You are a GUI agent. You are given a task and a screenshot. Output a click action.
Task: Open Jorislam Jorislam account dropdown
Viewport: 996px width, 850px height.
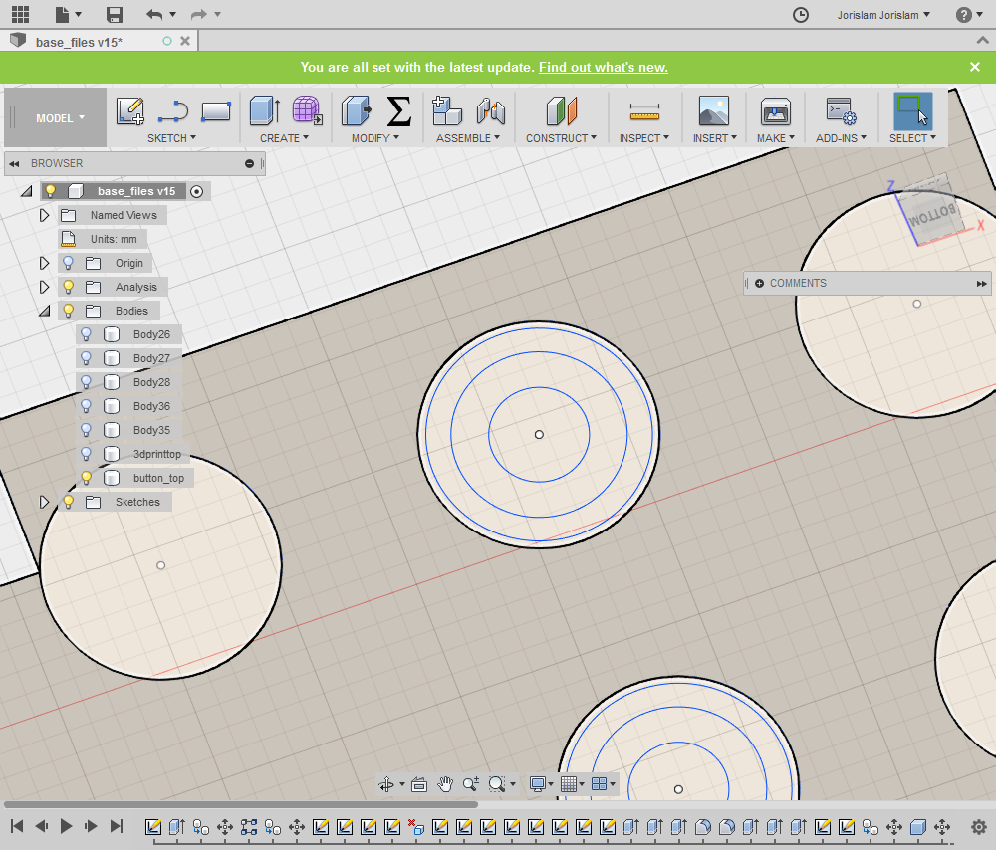point(883,15)
